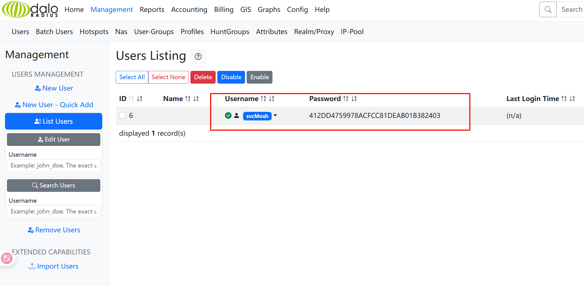
Task: Expand the Edit User panel header
Action: tap(53, 140)
